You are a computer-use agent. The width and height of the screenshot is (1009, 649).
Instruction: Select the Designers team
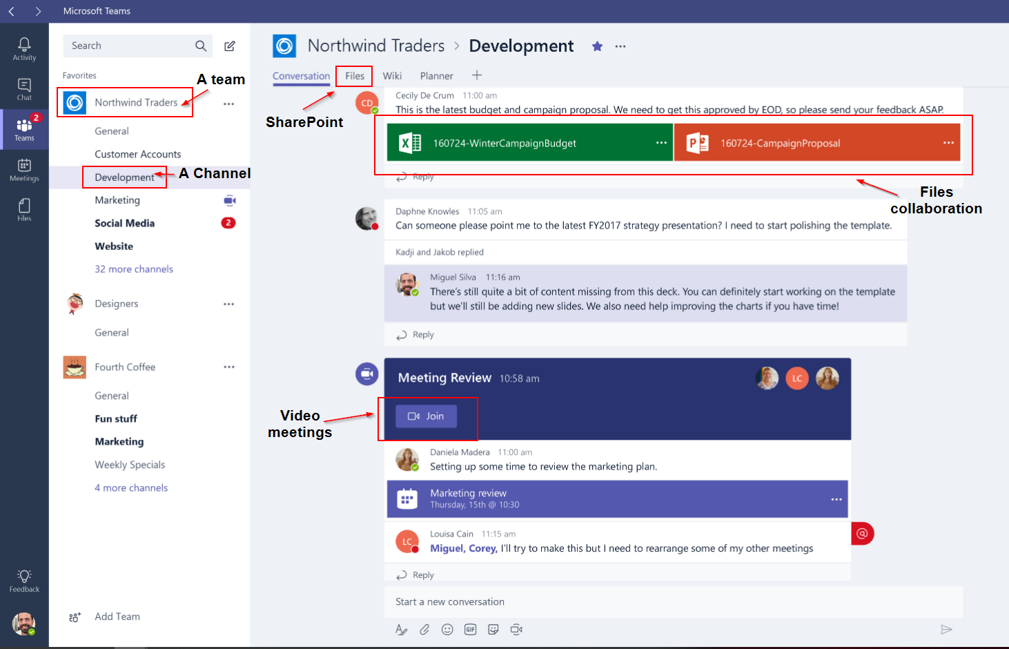[x=116, y=304]
